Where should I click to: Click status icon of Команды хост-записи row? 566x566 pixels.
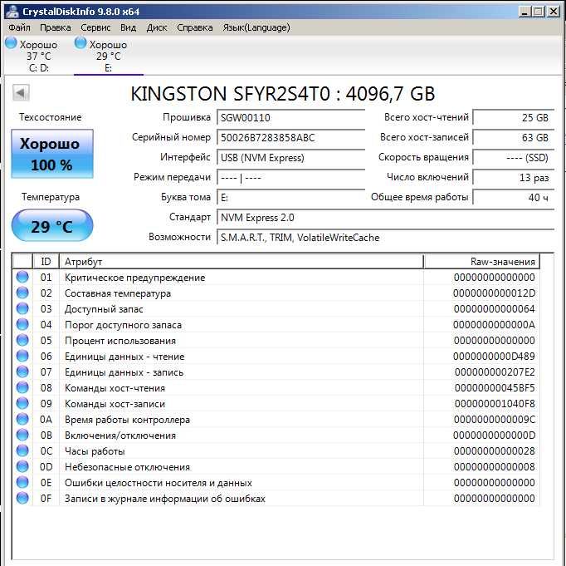point(22,403)
